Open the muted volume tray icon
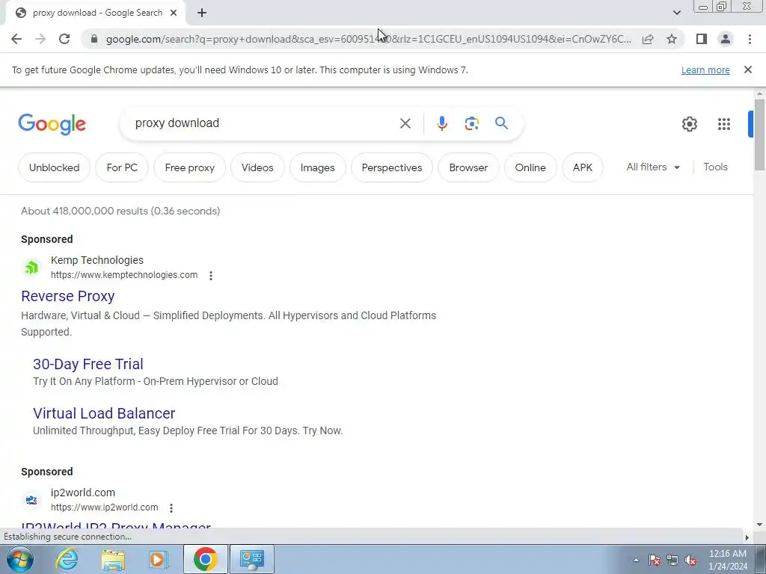This screenshot has height=574, width=766. tap(690, 560)
